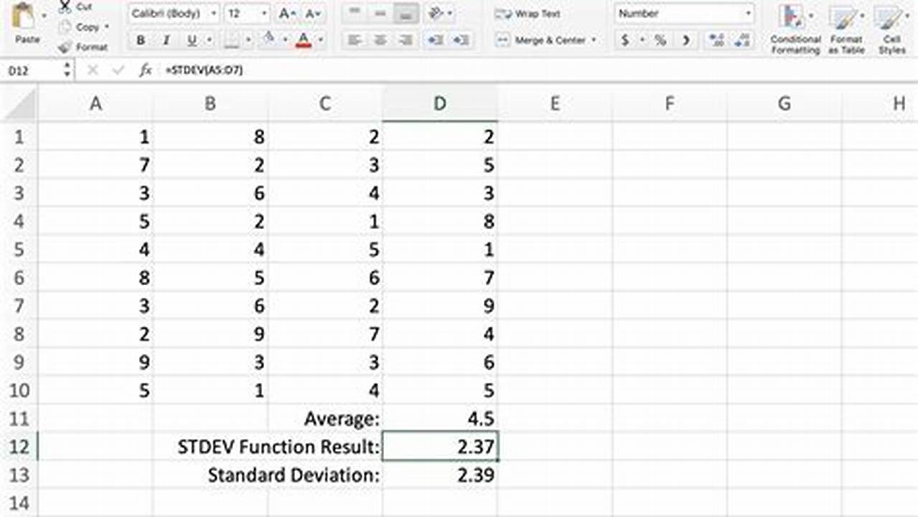Apply the red font color A
Screen dimensions: 918x517
(x=304, y=39)
